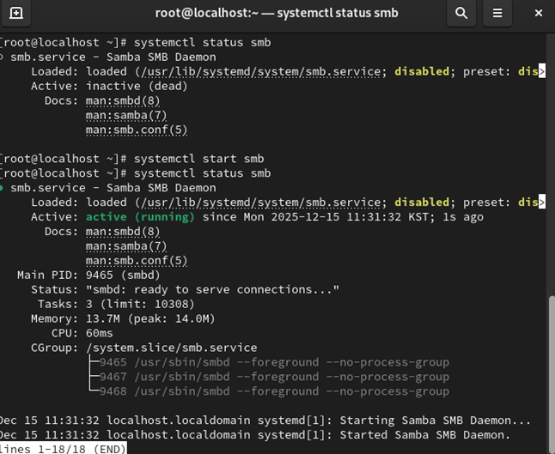
Task: Click process 9465 smbd line
Action: pyautogui.click(x=274, y=362)
